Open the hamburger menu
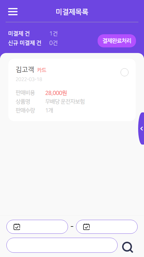The width and height of the screenshot is (144, 257). coord(13,12)
